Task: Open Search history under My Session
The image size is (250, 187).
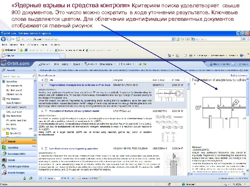Action: point(14,103)
